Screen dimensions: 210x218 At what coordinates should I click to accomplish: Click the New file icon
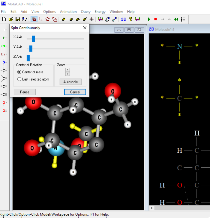[4, 19]
